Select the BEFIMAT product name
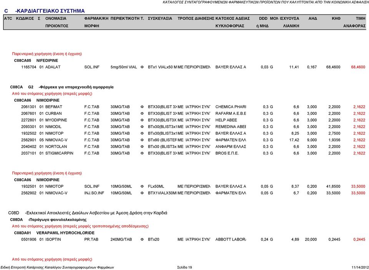The width and height of the screenshot is (369, 270). [54, 107]
